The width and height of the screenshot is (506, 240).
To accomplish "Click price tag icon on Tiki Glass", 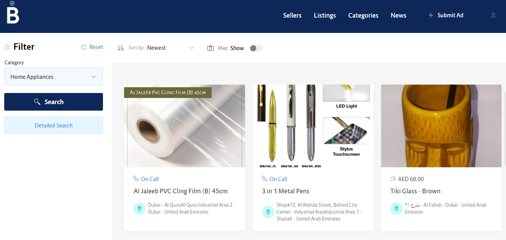I will pyautogui.click(x=393, y=179).
